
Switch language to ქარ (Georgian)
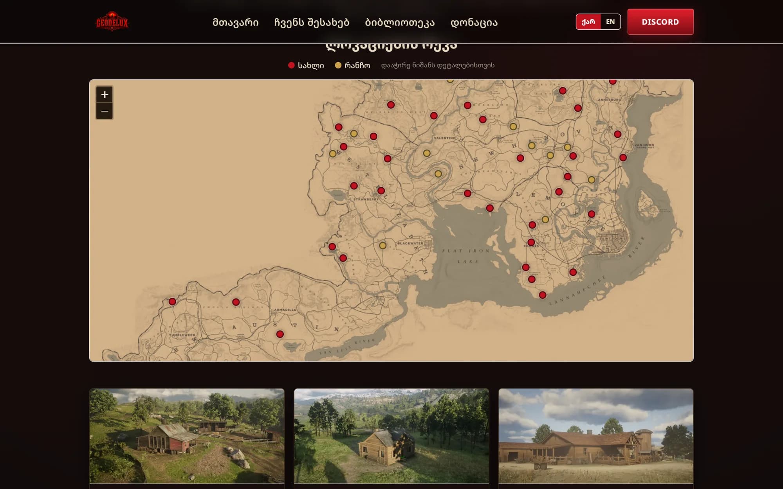(x=588, y=22)
